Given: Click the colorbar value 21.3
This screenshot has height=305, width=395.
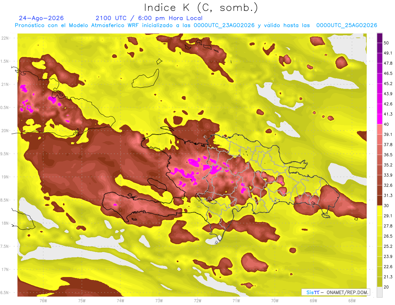Looking at the screenshot, I should [x=388, y=277].
